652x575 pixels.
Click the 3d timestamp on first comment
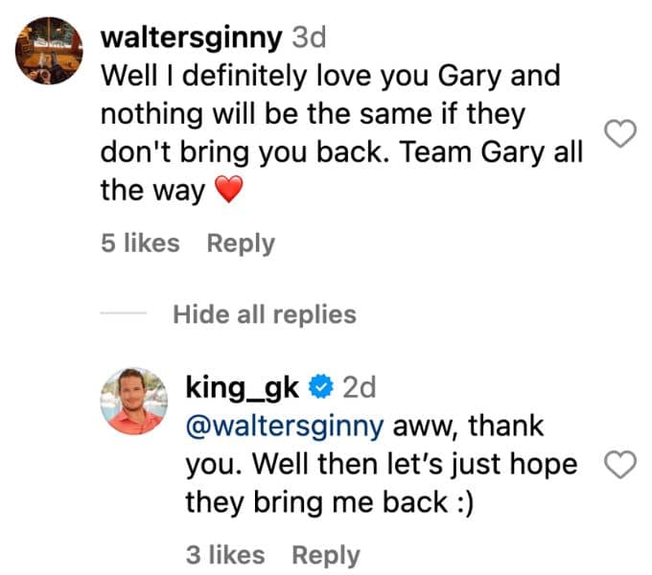click(309, 37)
